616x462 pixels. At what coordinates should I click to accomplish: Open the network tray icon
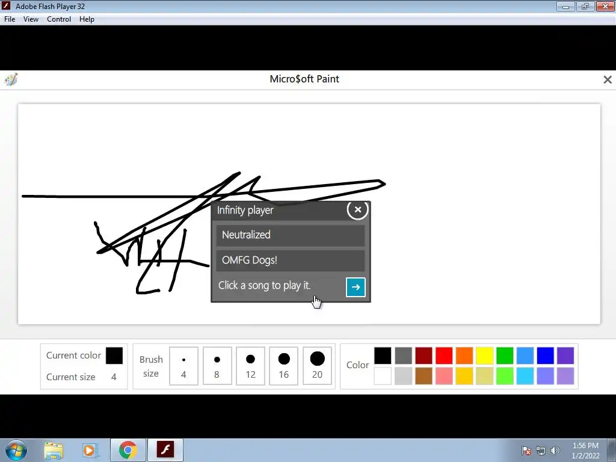point(541,451)
